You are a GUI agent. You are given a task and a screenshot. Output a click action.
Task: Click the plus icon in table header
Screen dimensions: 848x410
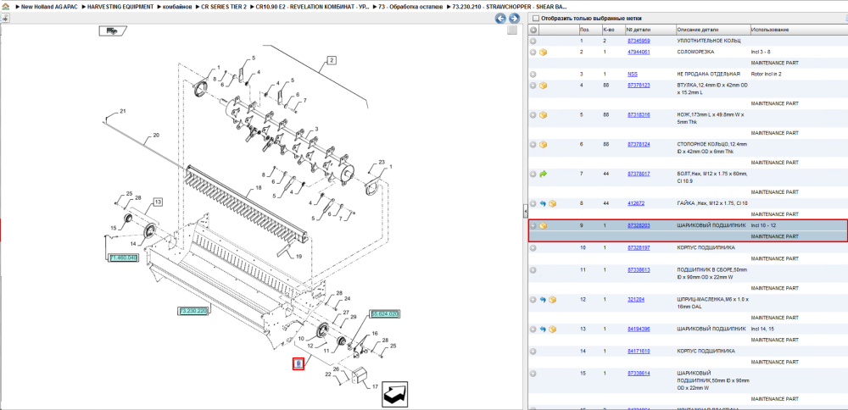(x=533, y=30)
